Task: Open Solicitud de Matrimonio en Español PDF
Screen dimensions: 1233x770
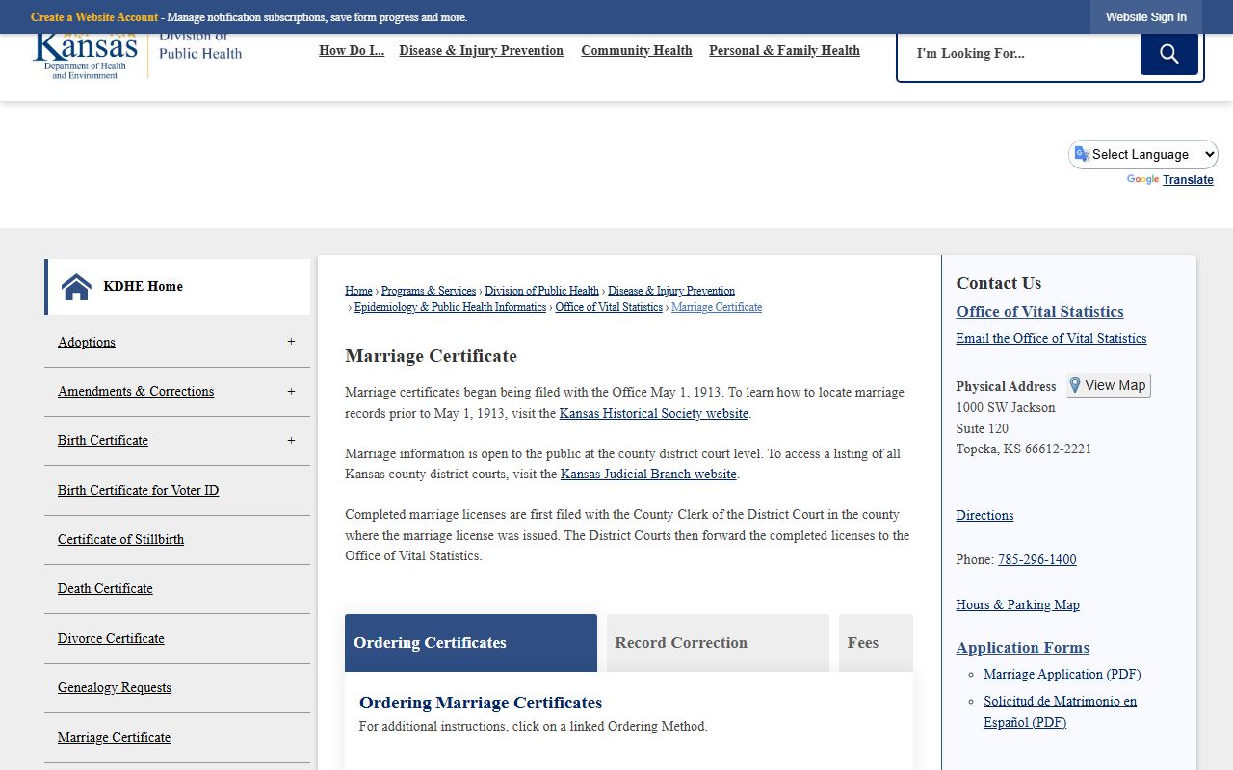Action: 1060,711
